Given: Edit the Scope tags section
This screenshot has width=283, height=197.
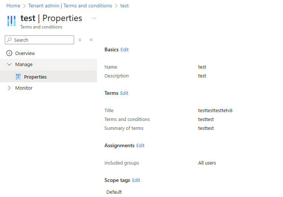Looking at the screenshot, I should pyautogui.click(x=136, y=180).
